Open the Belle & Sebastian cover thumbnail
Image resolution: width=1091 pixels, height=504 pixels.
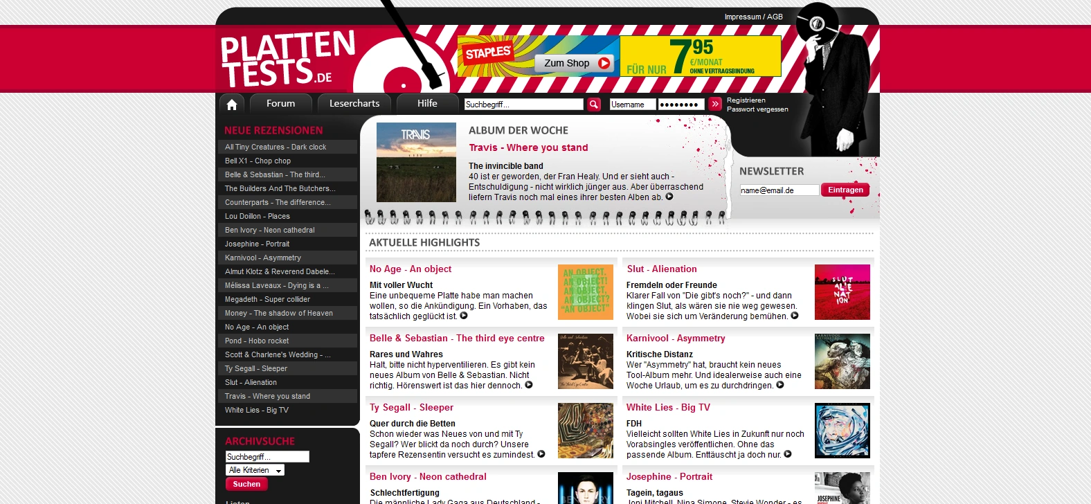click(586, 361)
